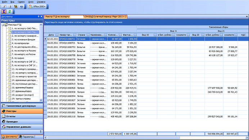249x140 pixels.
Task: Open filter dropdown of Номер там... column
Action: tap(74, 35)
